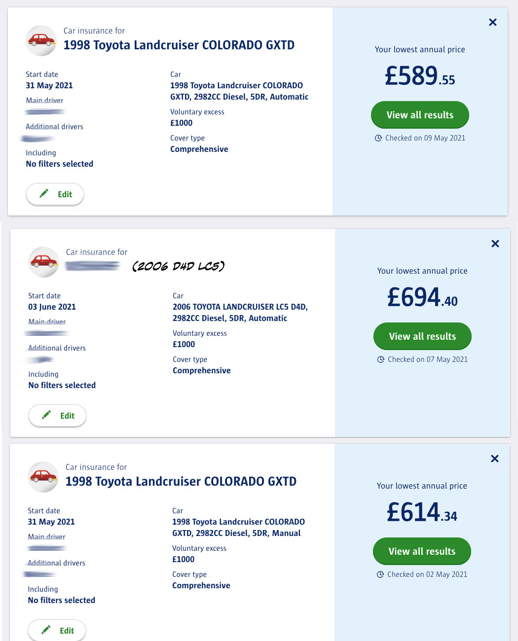Screen dimensions: 518x641
Task: View all results for £614.34 quote
Action: pyautogui.click(x=422, y=551)
